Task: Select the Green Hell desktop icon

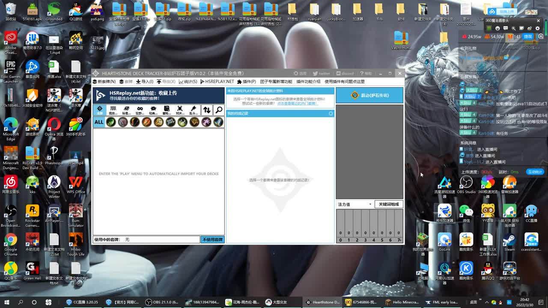Action: tap(33, 271)
